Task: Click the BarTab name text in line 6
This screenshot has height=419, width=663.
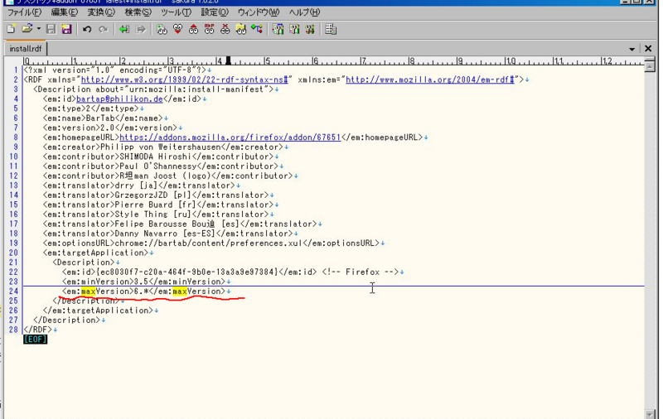Action: pos(100,118)
